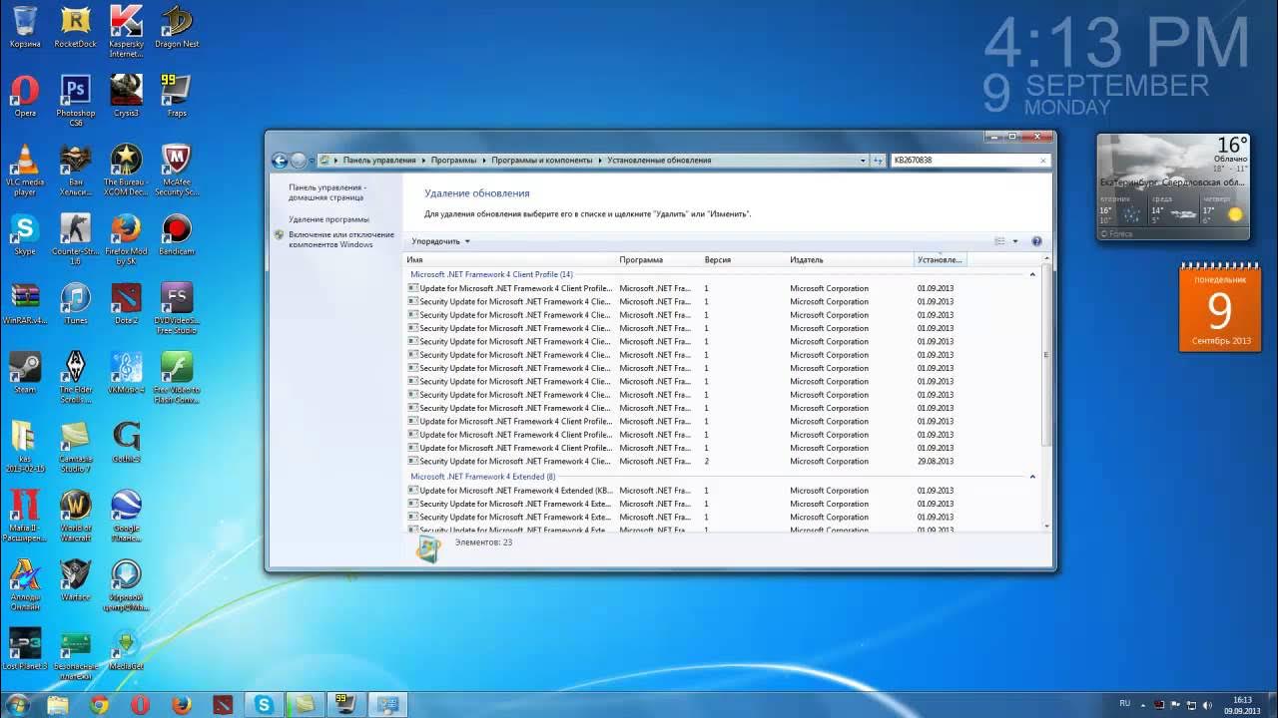Sort by the Издатель column header

850,259
